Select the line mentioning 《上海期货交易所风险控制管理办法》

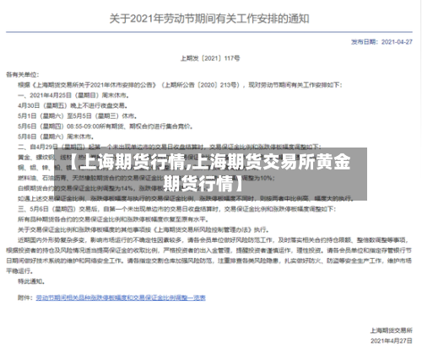(x=143, y=230)
